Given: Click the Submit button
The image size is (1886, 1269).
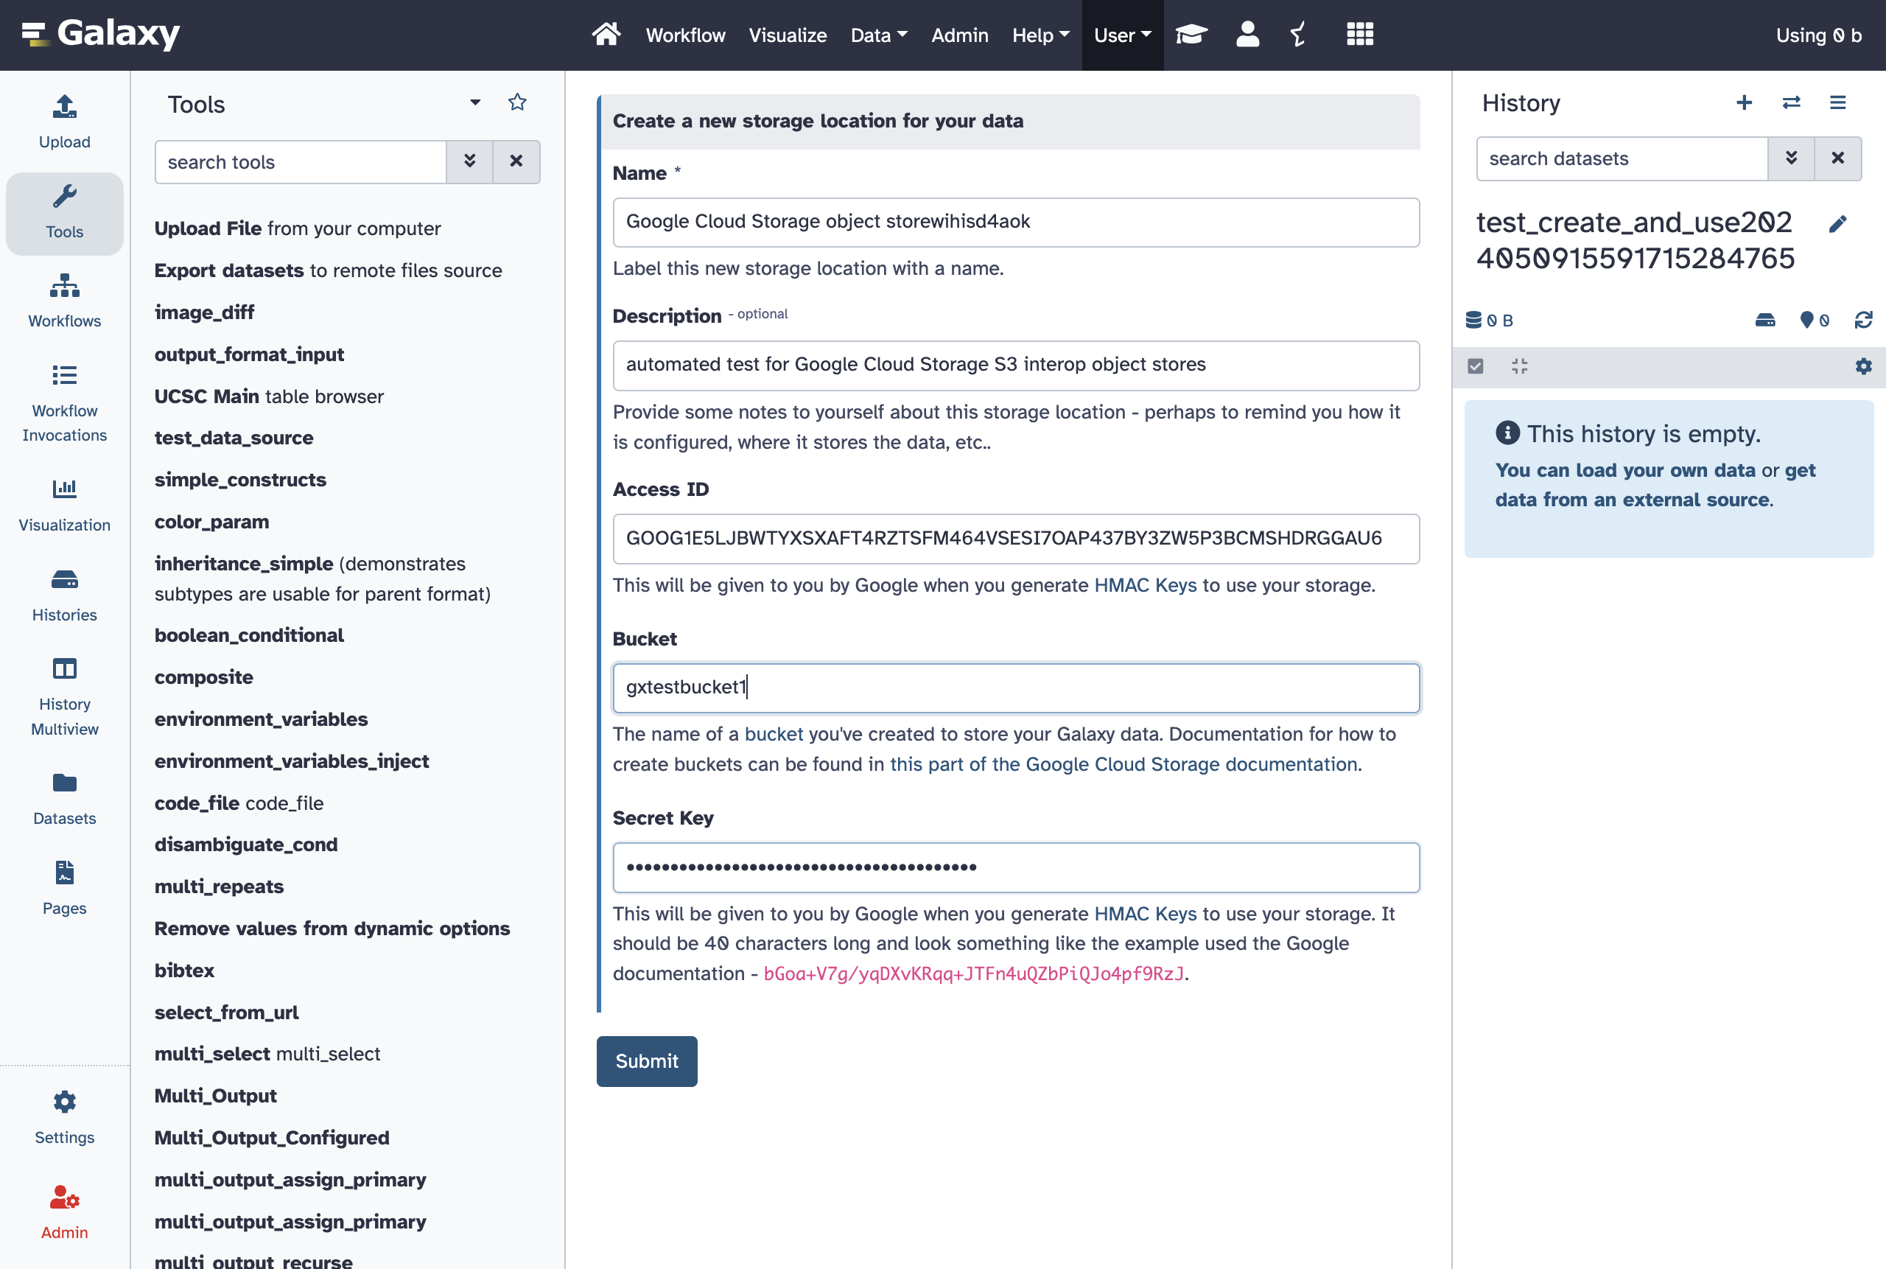Looking at the screenshot, I should coord(646,1061).
